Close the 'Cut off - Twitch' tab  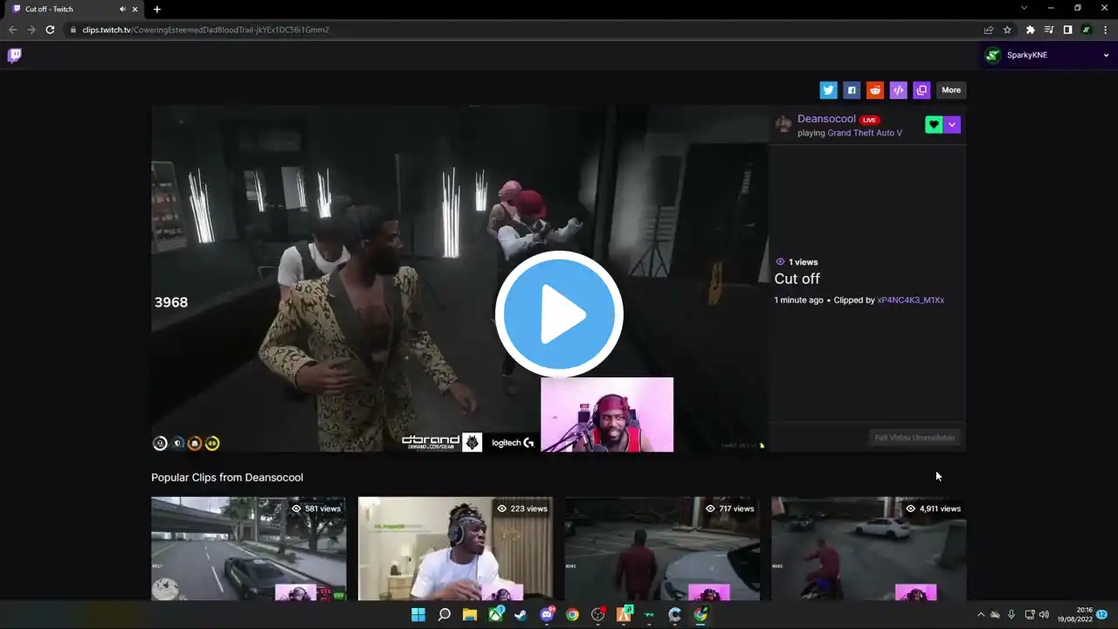point(135,10)
